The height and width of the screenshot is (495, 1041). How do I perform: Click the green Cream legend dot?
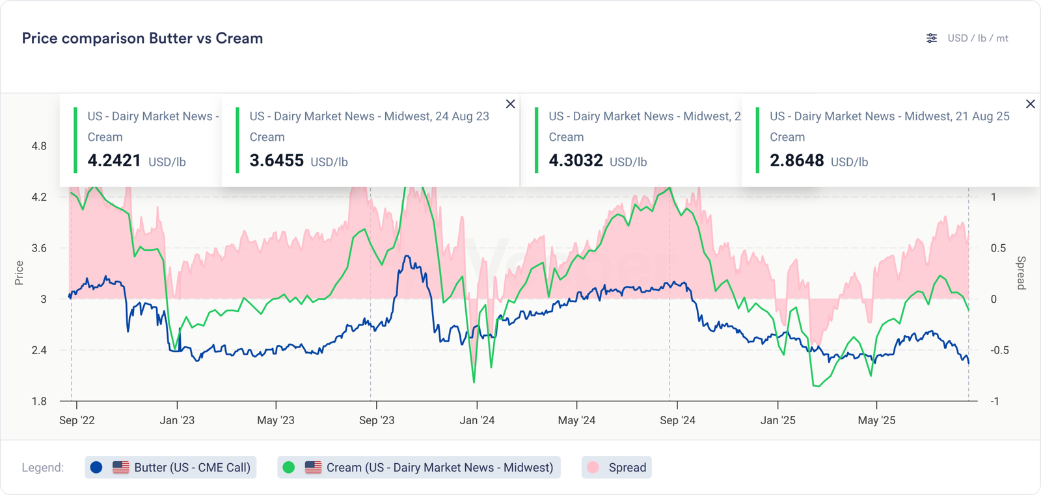pos(289,467)
